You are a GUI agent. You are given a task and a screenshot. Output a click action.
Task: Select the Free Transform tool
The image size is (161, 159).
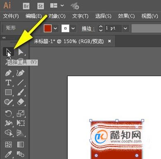pos(21,123)
